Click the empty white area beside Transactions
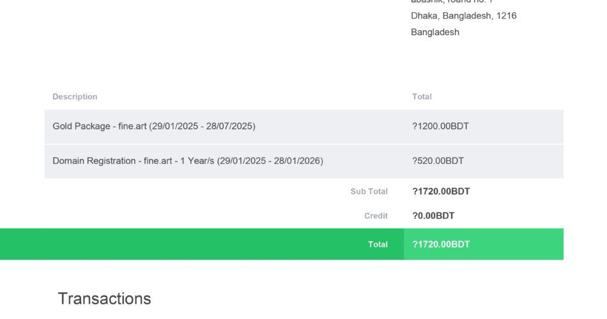Image resolution: width=607 pixels, height=319 pixels. tap(348, 299)
